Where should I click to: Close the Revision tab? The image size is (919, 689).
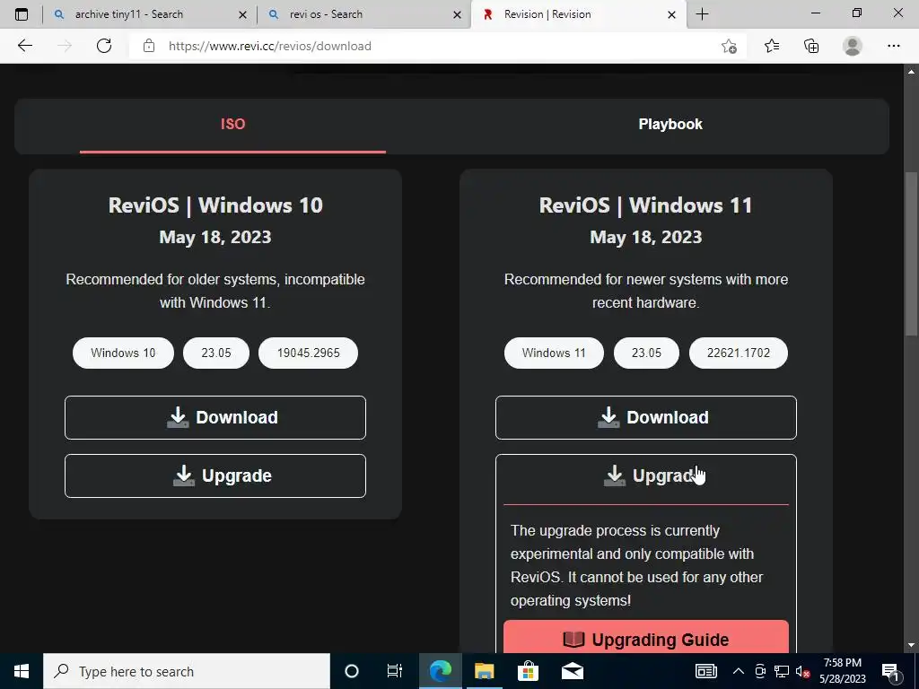coord(671,14)
